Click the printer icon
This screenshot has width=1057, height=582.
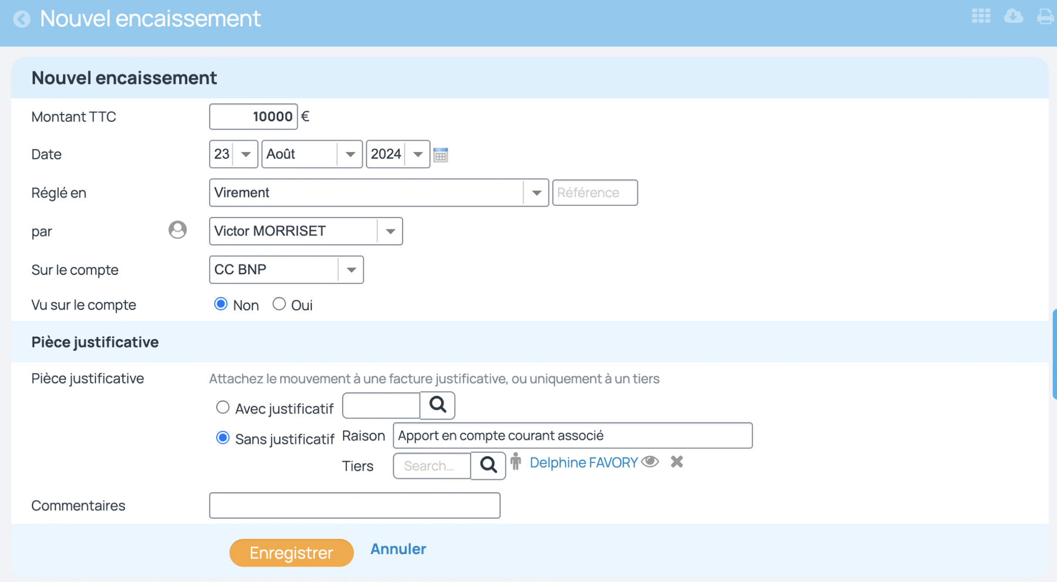(x=1045, y=16)
